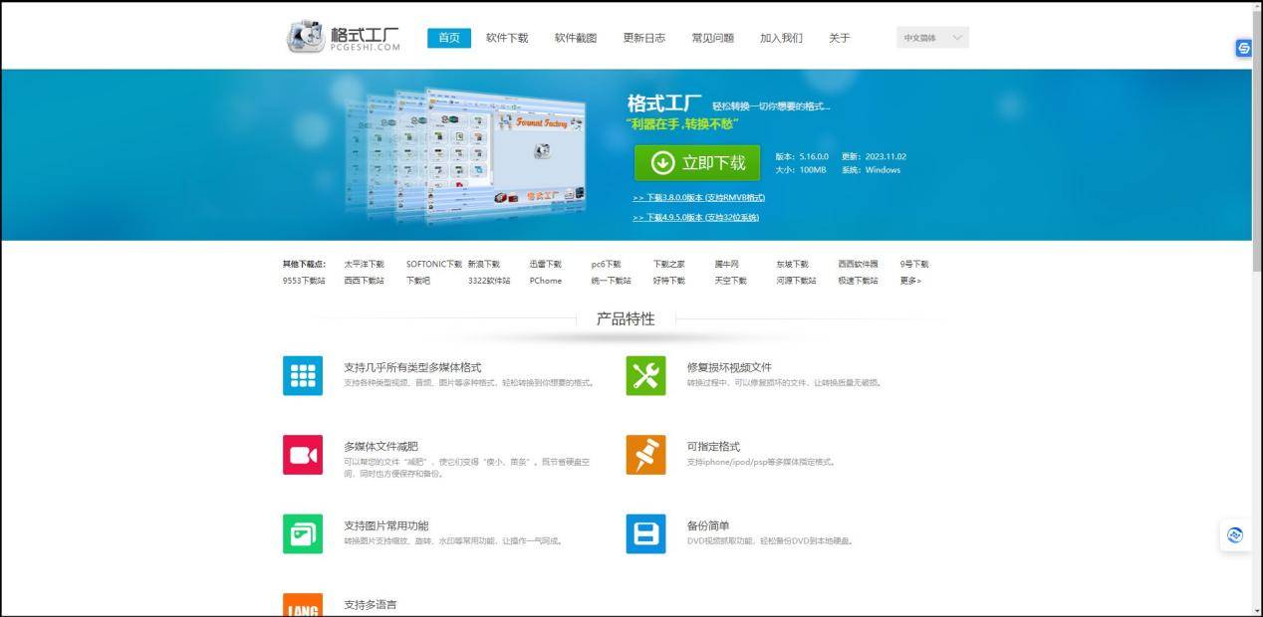Click the 支持多语言 heading
This screenshot has height=617, width=1263.
(371, 604)
